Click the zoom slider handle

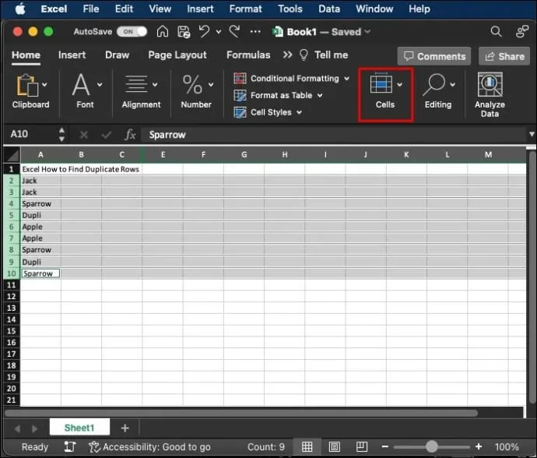point(432,447)
